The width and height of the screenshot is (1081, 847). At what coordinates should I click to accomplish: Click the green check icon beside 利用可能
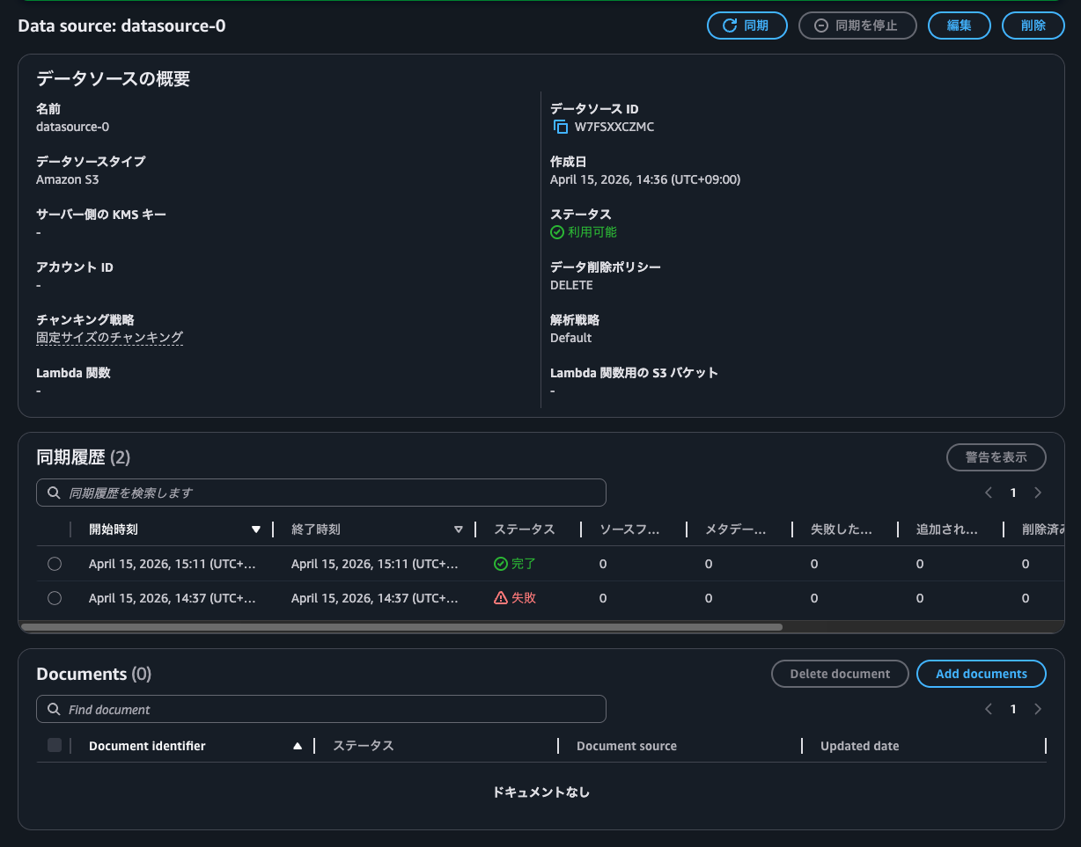[557, 232]
